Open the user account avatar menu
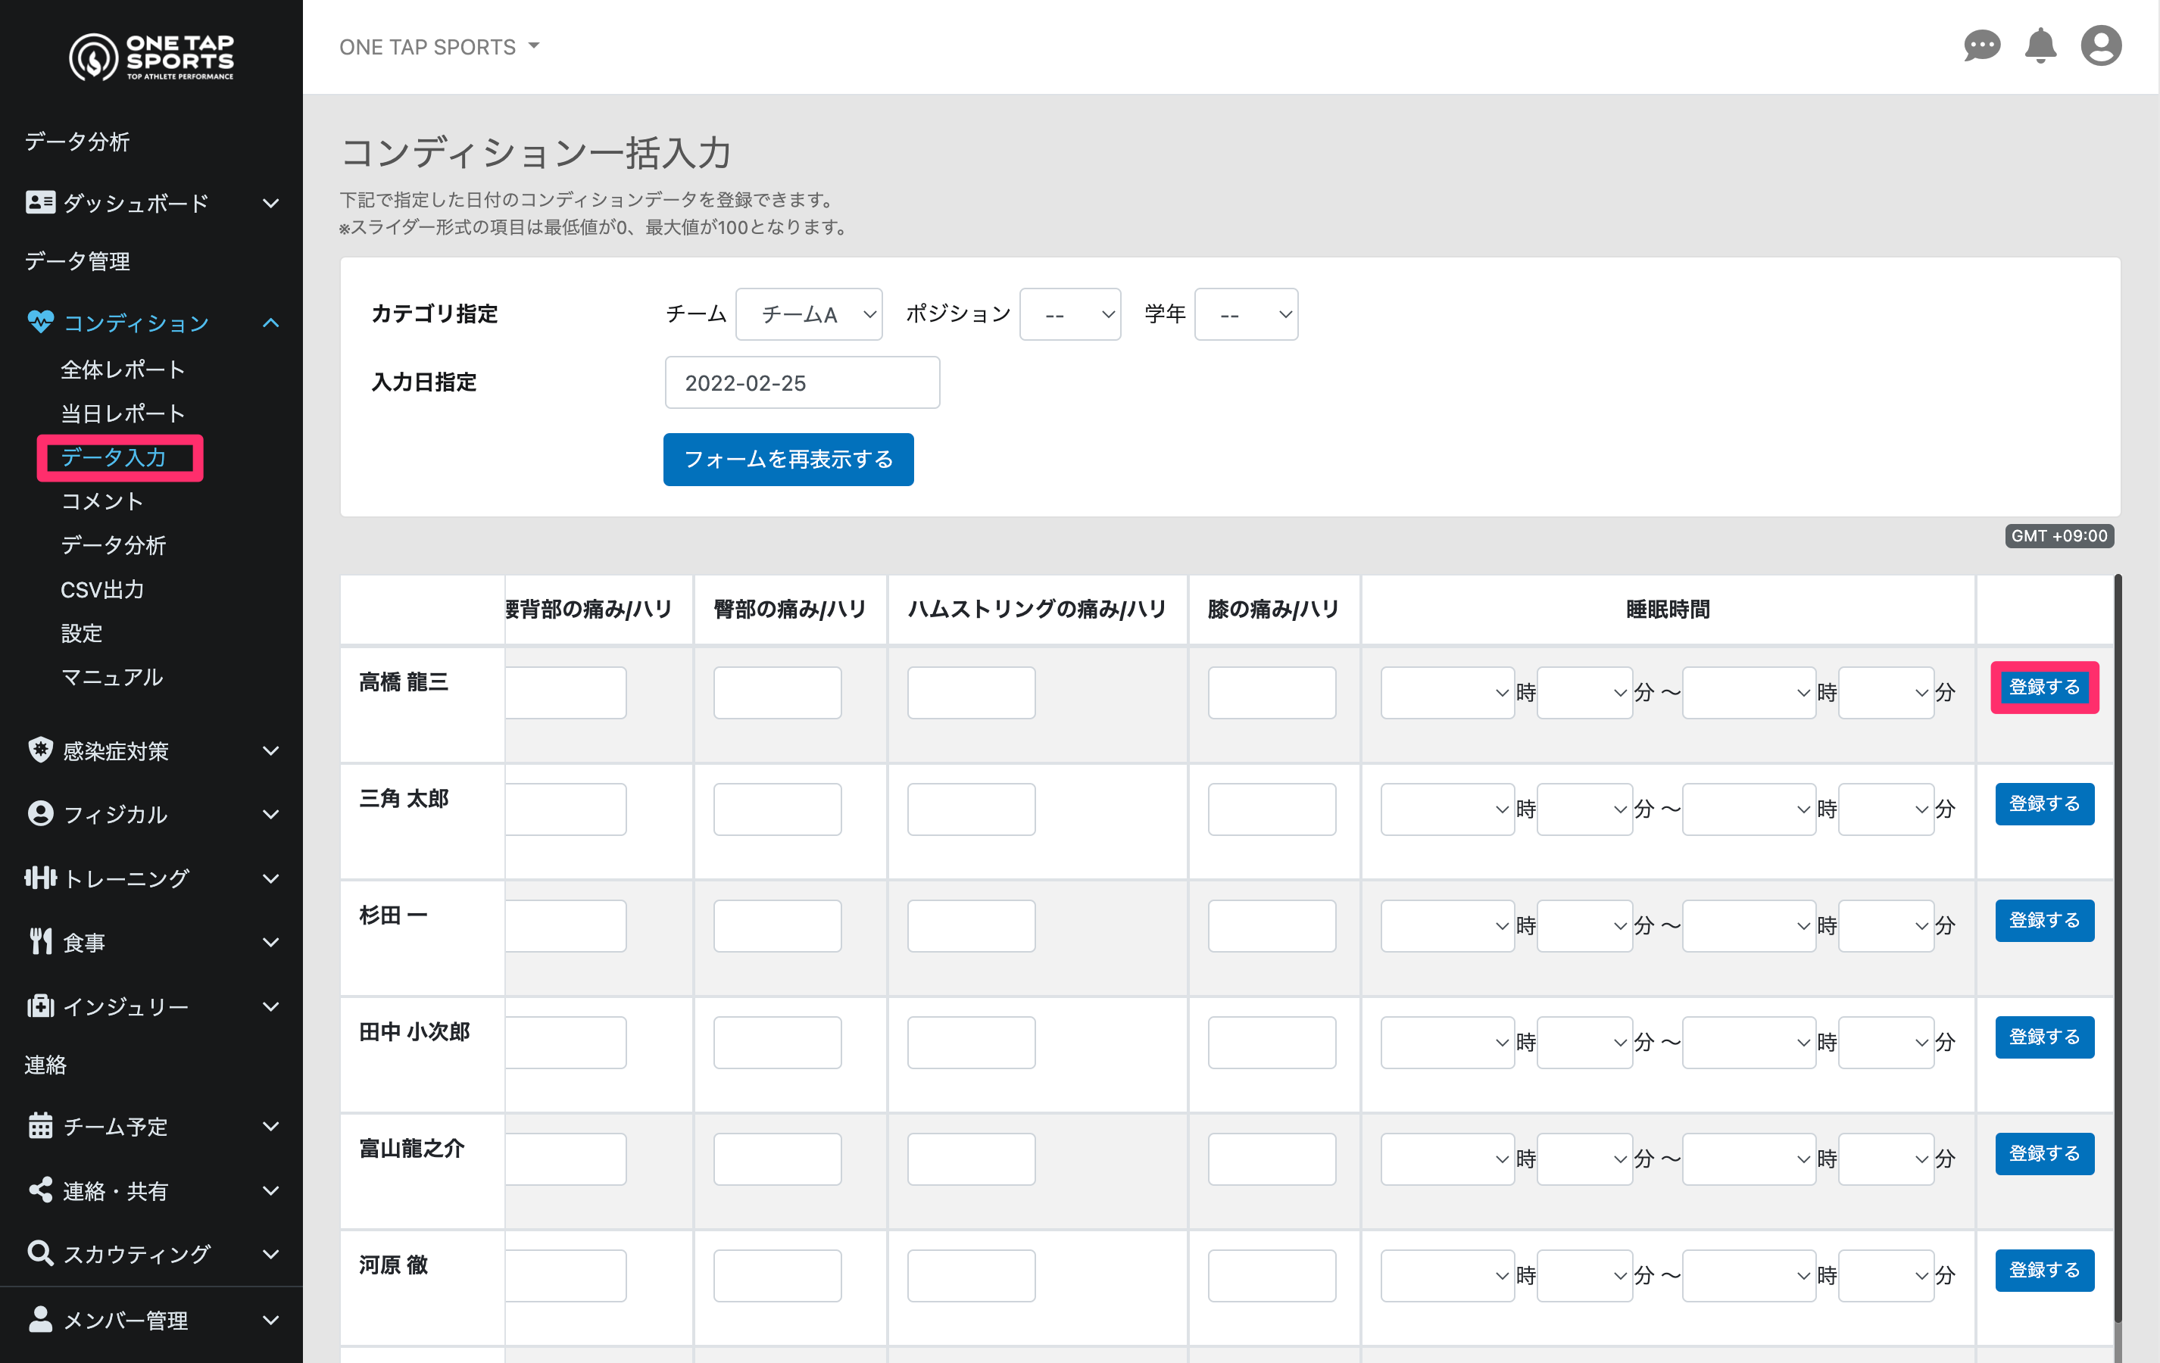This screenshot has height=1363, width=2160. [2101, 45]
